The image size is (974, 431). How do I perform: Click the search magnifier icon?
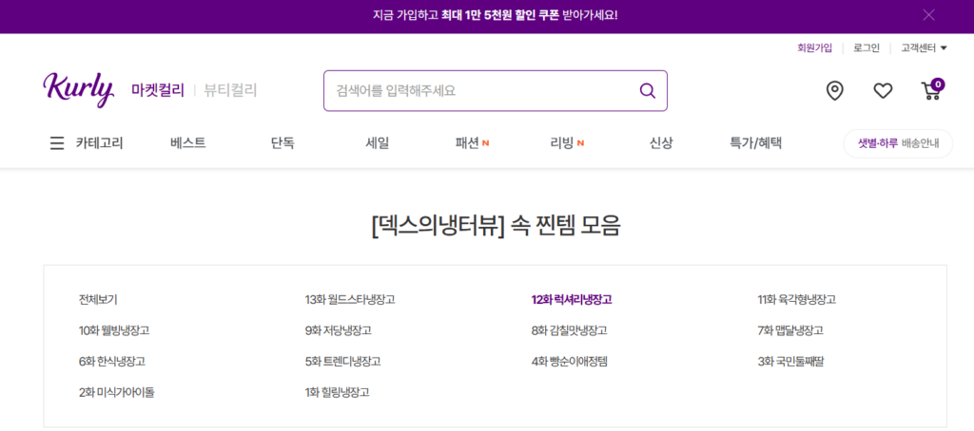click(x=647, y=91)
